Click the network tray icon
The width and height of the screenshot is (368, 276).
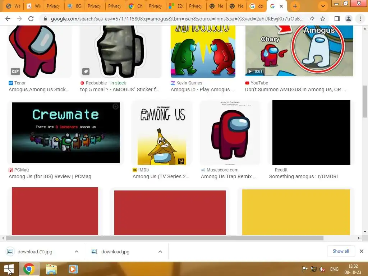[313, 269]
